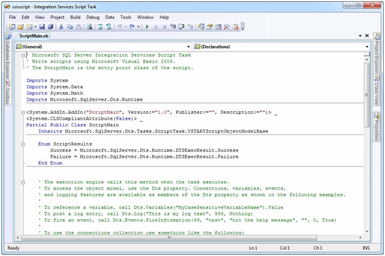
Task: Open the (General) class dropdown
Action: [x=188, y=46]
